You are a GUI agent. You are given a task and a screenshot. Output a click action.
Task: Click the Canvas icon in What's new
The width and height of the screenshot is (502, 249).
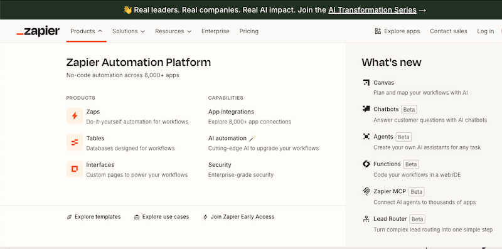366,83
